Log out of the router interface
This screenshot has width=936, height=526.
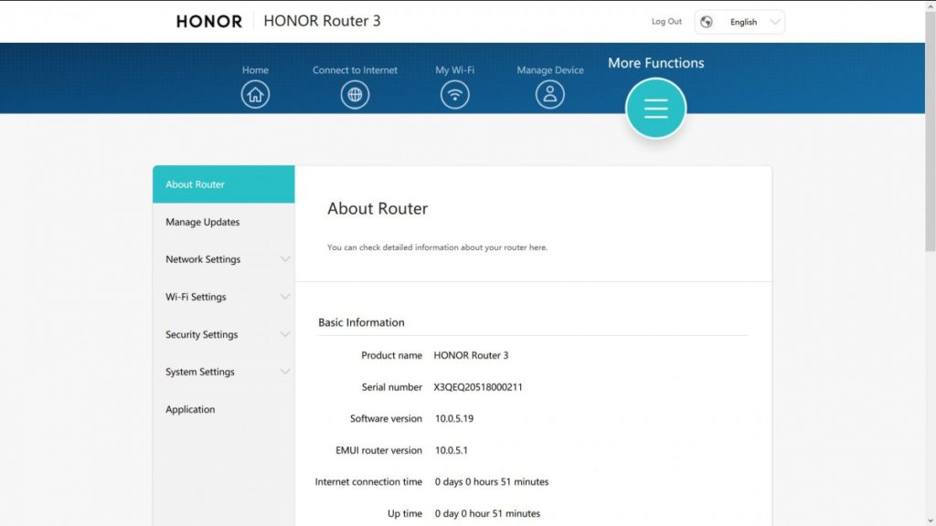click(x=665, y=21)
